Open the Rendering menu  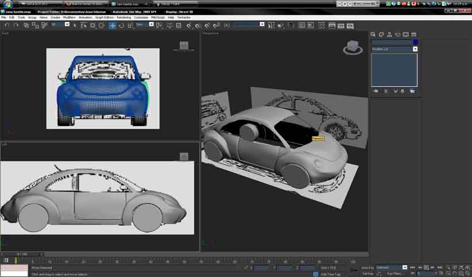[123, 17]
